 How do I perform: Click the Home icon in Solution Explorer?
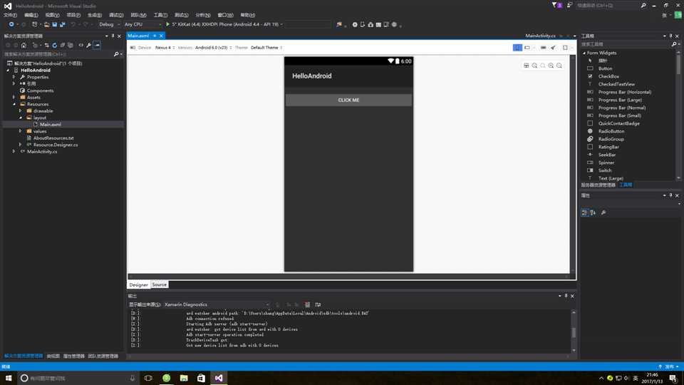pos(24,45)
